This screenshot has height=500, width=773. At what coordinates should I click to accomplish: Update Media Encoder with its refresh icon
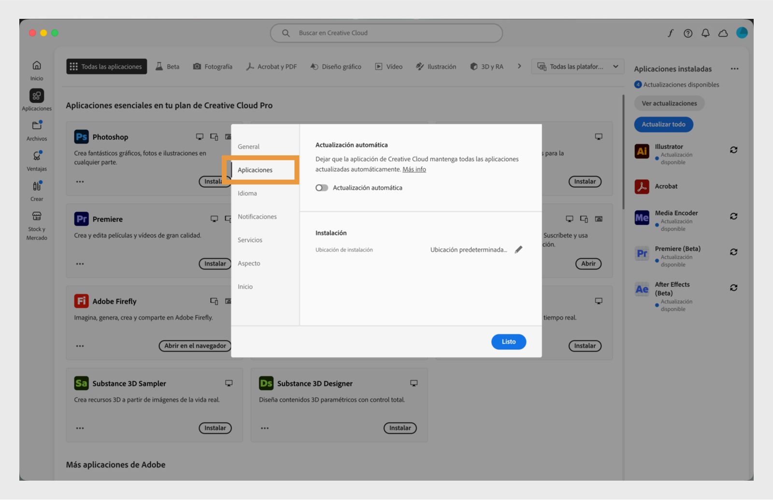733,216
